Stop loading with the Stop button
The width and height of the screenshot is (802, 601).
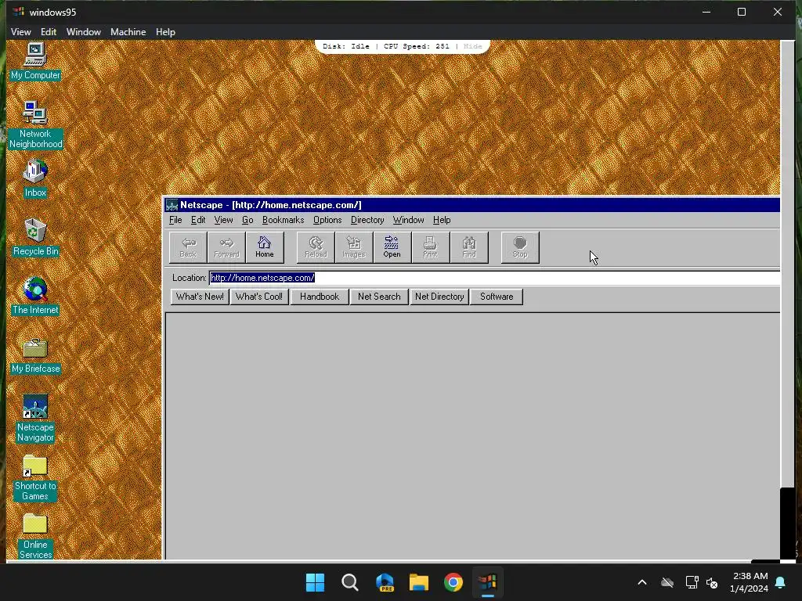click(520, 247)
